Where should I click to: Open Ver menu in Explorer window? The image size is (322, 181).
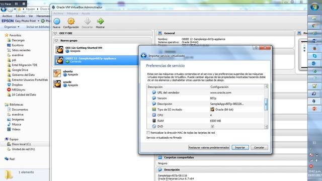[31, 16]
